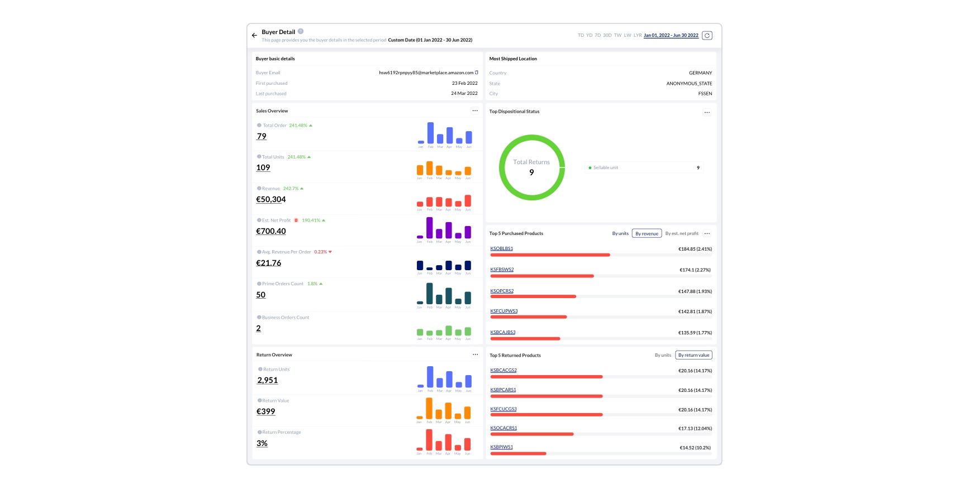The image size is (969, 489).
Task: Open the custom date range Jan 01, 2022 - Jun 30 2022
Action: click(671, 35)
